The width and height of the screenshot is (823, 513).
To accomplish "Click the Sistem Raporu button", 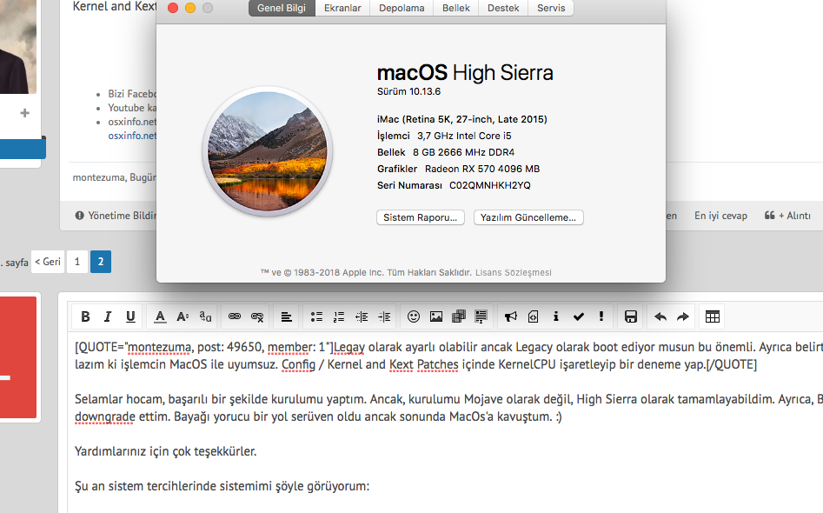I will 421,217.
